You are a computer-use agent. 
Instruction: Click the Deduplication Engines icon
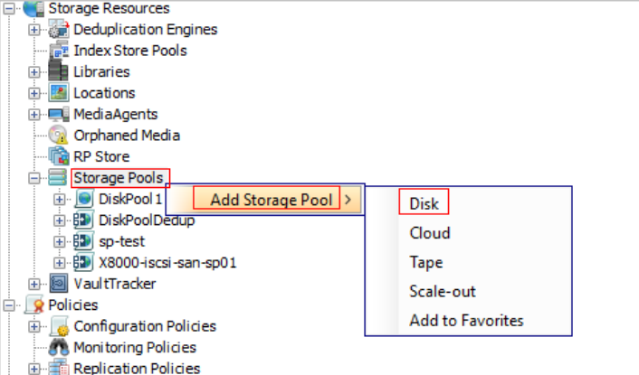tap(59, 29)
